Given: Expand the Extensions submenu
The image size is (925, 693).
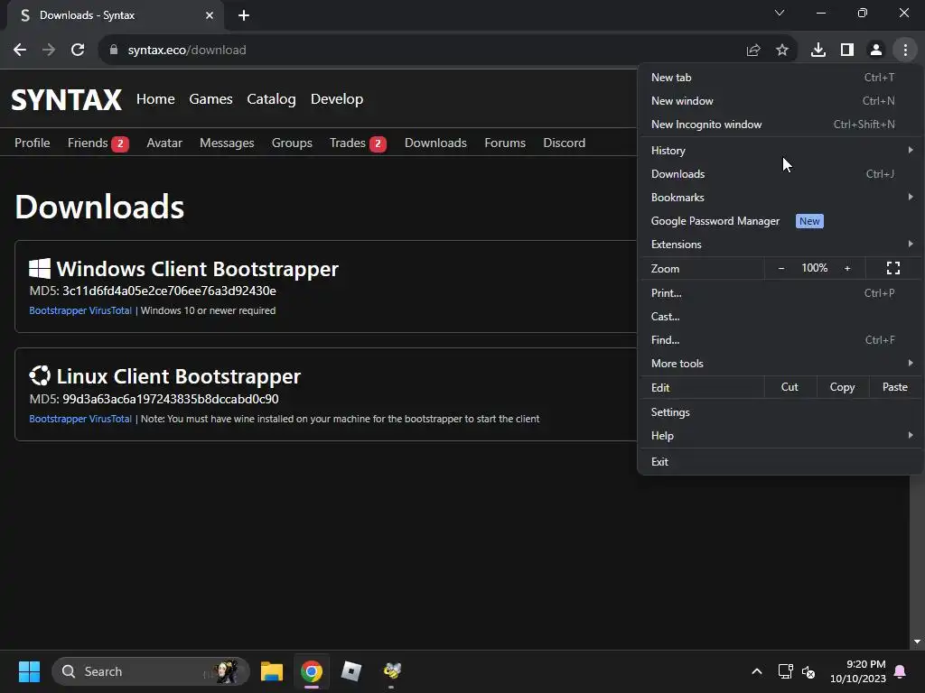Looking at the screenshot, I should pyautogui.click(x=780, y=245).
